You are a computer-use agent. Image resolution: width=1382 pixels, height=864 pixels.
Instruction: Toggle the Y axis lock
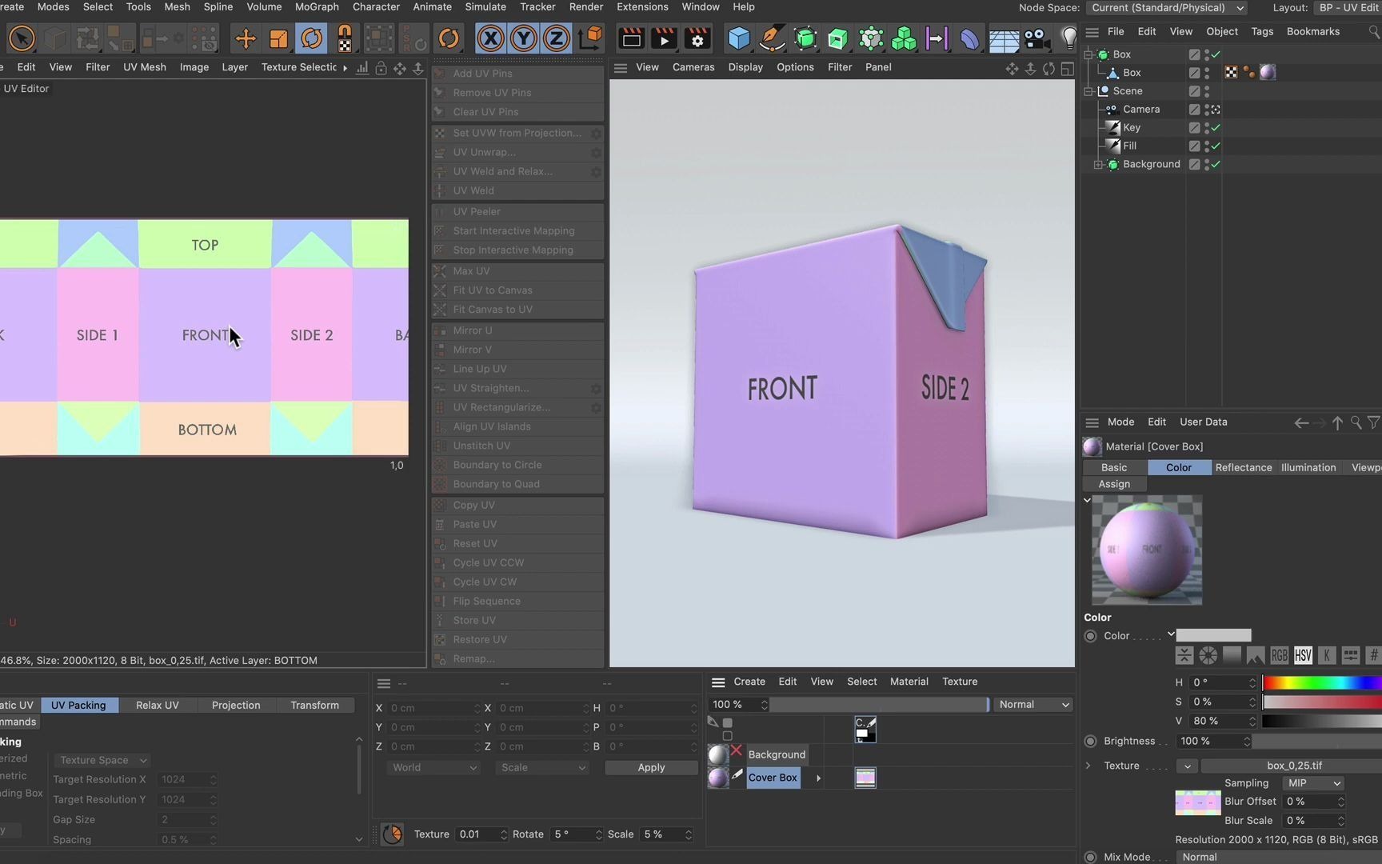tap(521, 38)
